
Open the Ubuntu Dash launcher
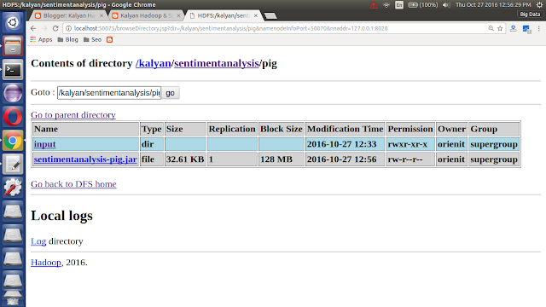pos(13,22)
